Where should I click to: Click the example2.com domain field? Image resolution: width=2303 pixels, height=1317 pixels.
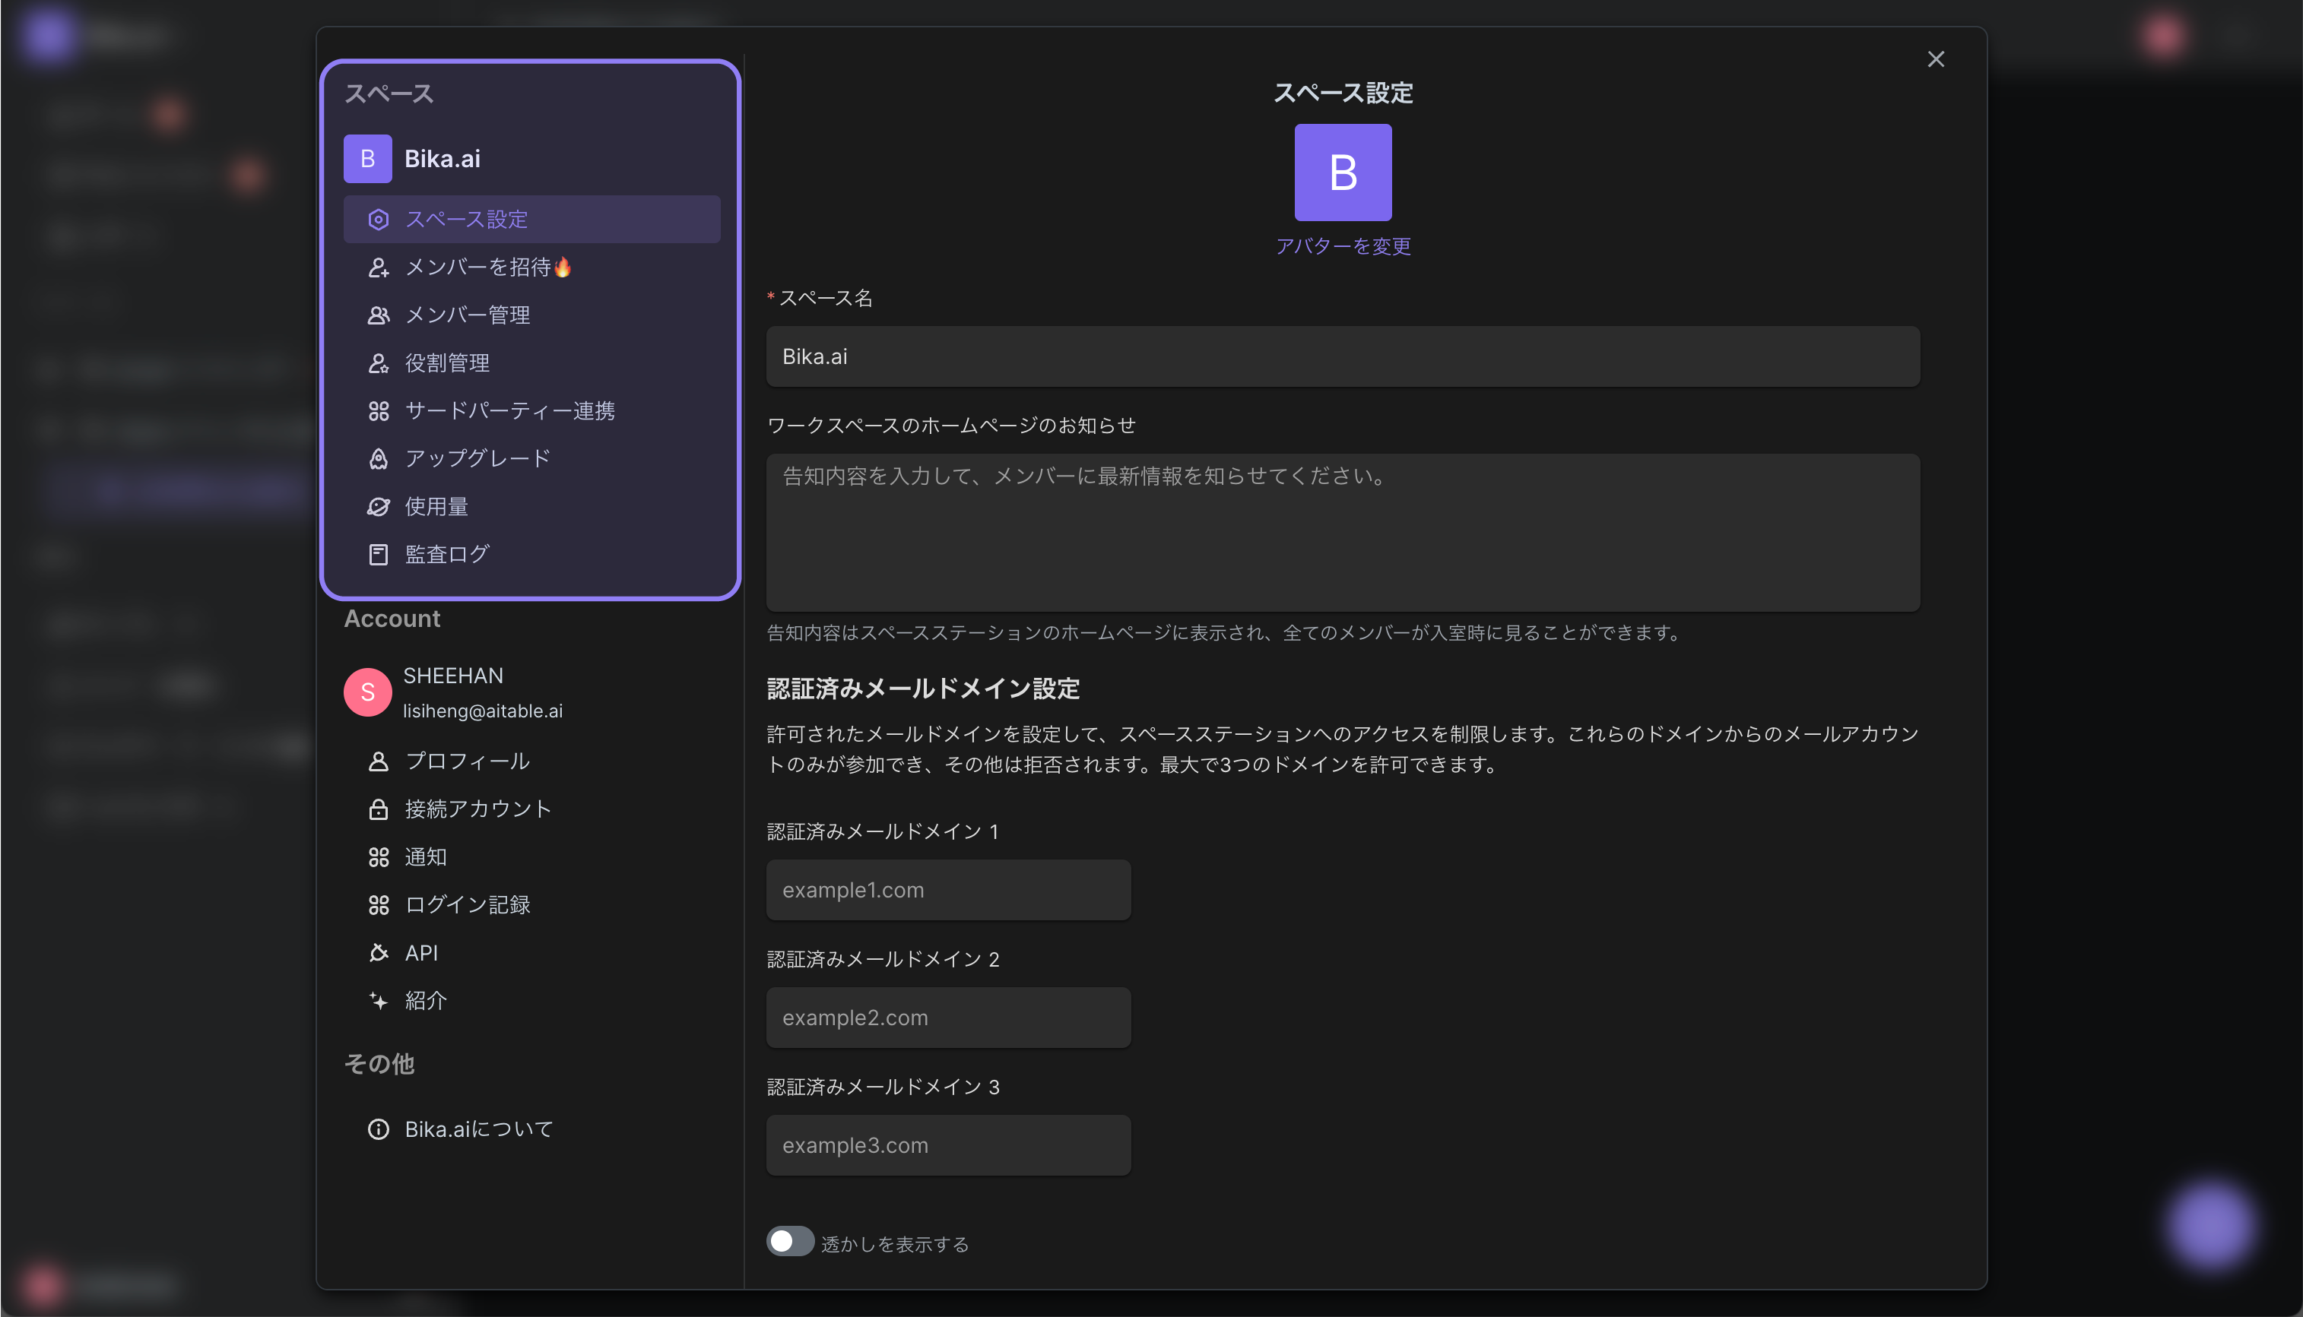(948, 1018)
